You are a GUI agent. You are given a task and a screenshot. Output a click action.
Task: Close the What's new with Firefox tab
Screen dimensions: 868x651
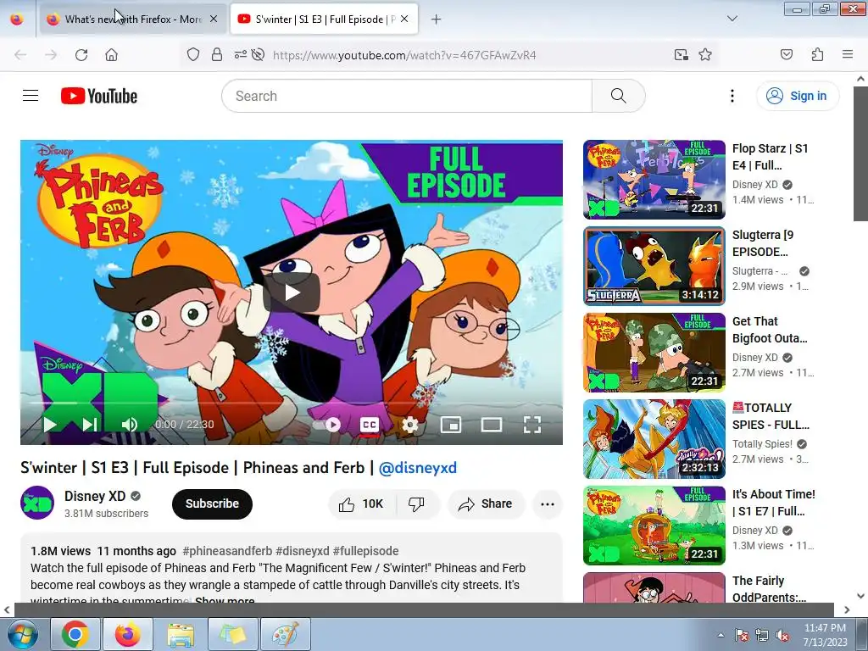coord(214,19)
